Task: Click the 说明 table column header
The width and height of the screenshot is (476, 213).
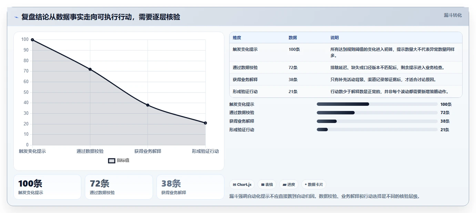Action: (334, 38)
